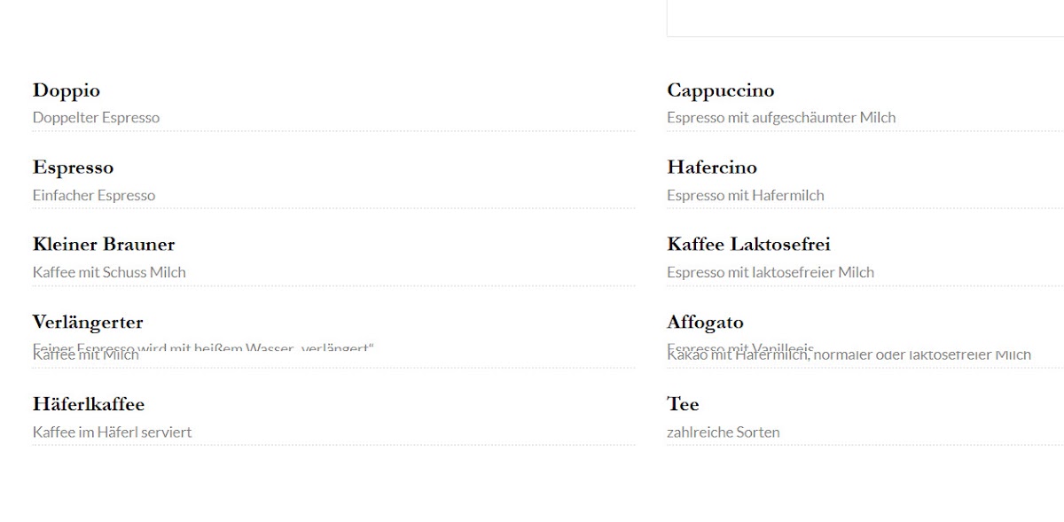This screenshot has width=1064, height=522.
Task: Click the 'Einfacher Espresso' description text
Action: click(94, 196)
